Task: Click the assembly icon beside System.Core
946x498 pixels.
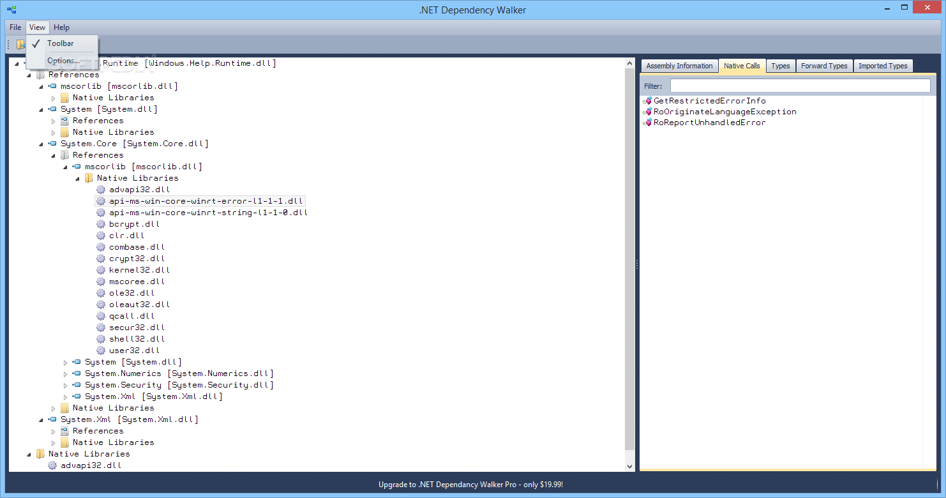Action: click(52, 144)
